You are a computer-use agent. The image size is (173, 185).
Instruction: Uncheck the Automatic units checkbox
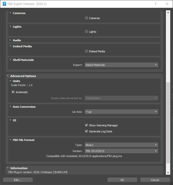tap(13, 92)
